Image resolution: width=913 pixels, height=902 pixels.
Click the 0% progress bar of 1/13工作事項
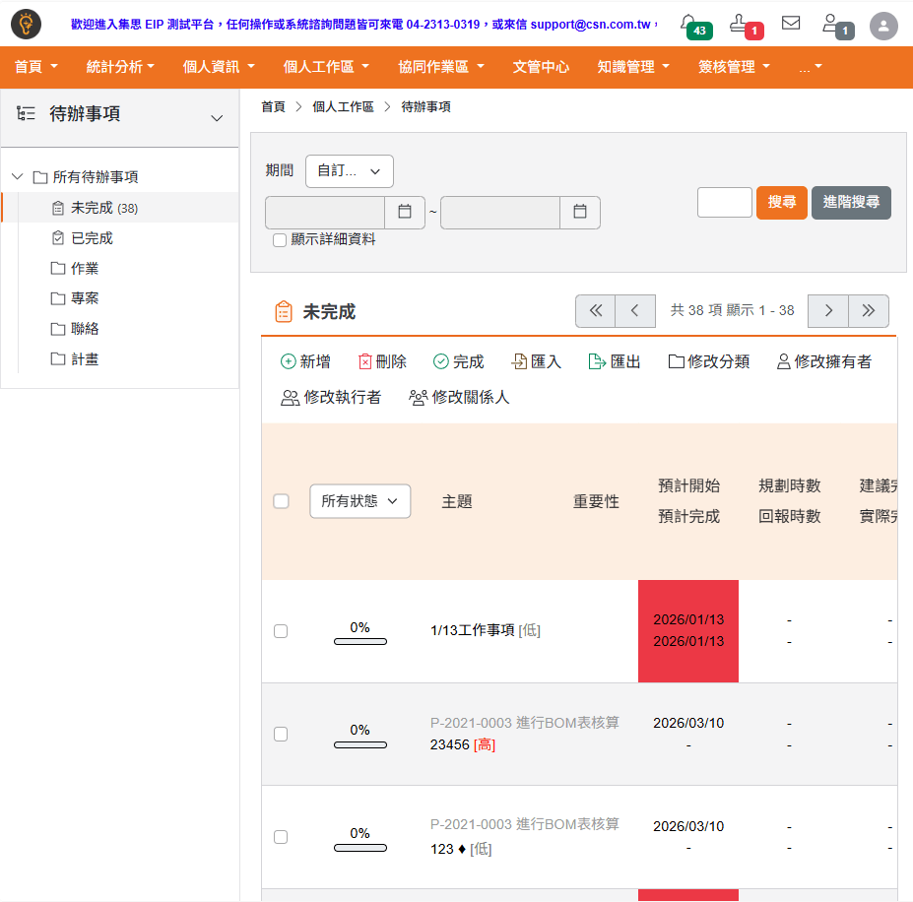click(x=359, y=641)
